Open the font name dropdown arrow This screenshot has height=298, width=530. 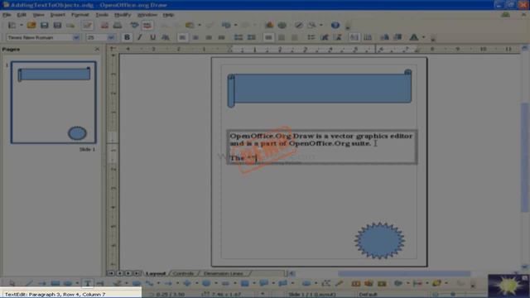(x=76, y=37)
